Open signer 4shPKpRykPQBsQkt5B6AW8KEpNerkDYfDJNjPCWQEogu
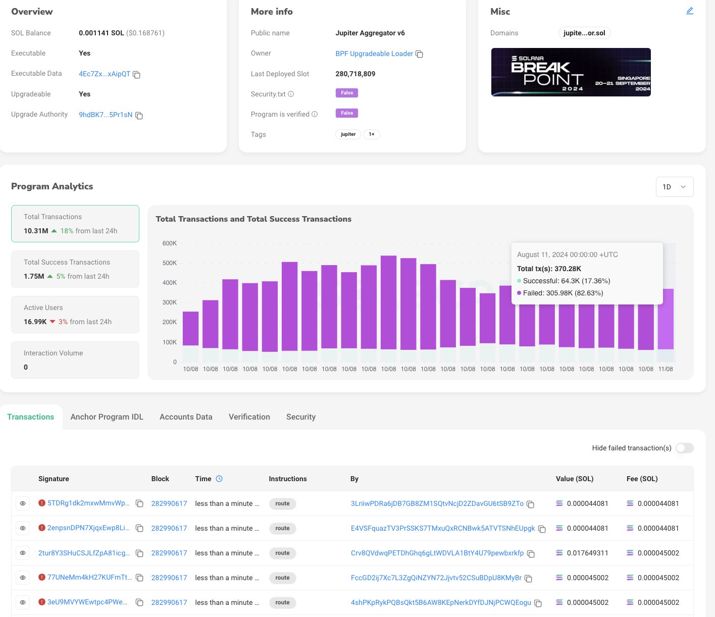Image resolution: width=715 pixels, height=617 pixels. [x=441, y=602]
